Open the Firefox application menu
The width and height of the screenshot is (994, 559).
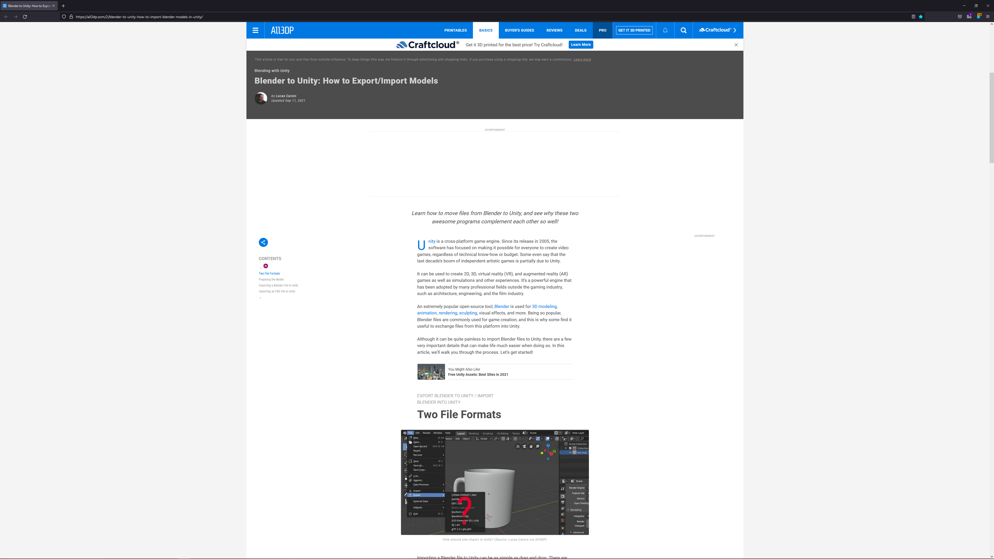pos(988,17)
